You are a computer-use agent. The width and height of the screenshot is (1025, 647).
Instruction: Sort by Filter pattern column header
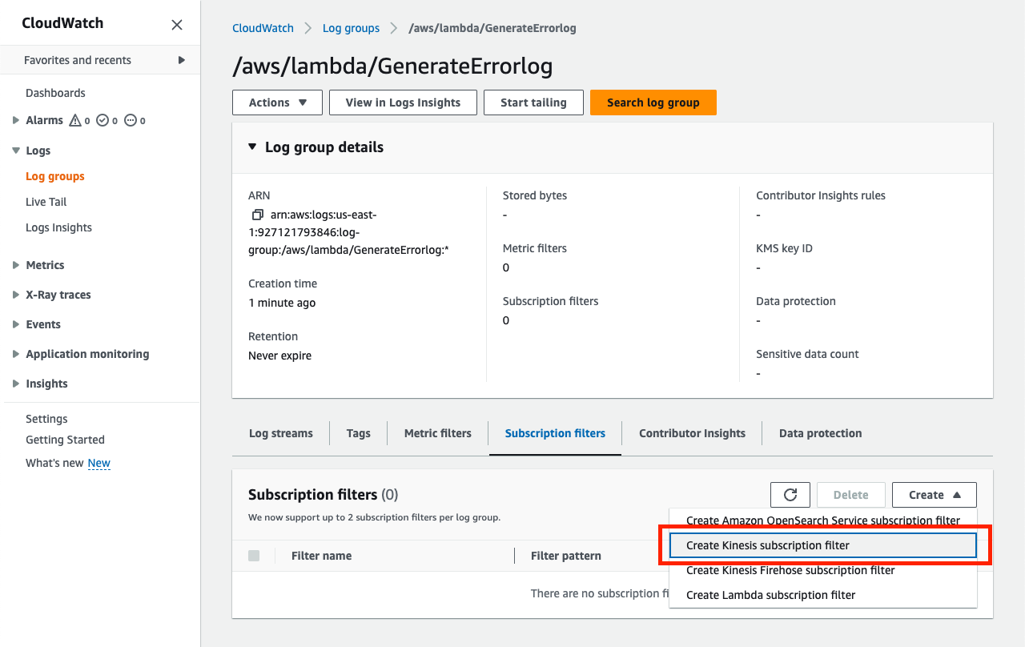point(566,556)
